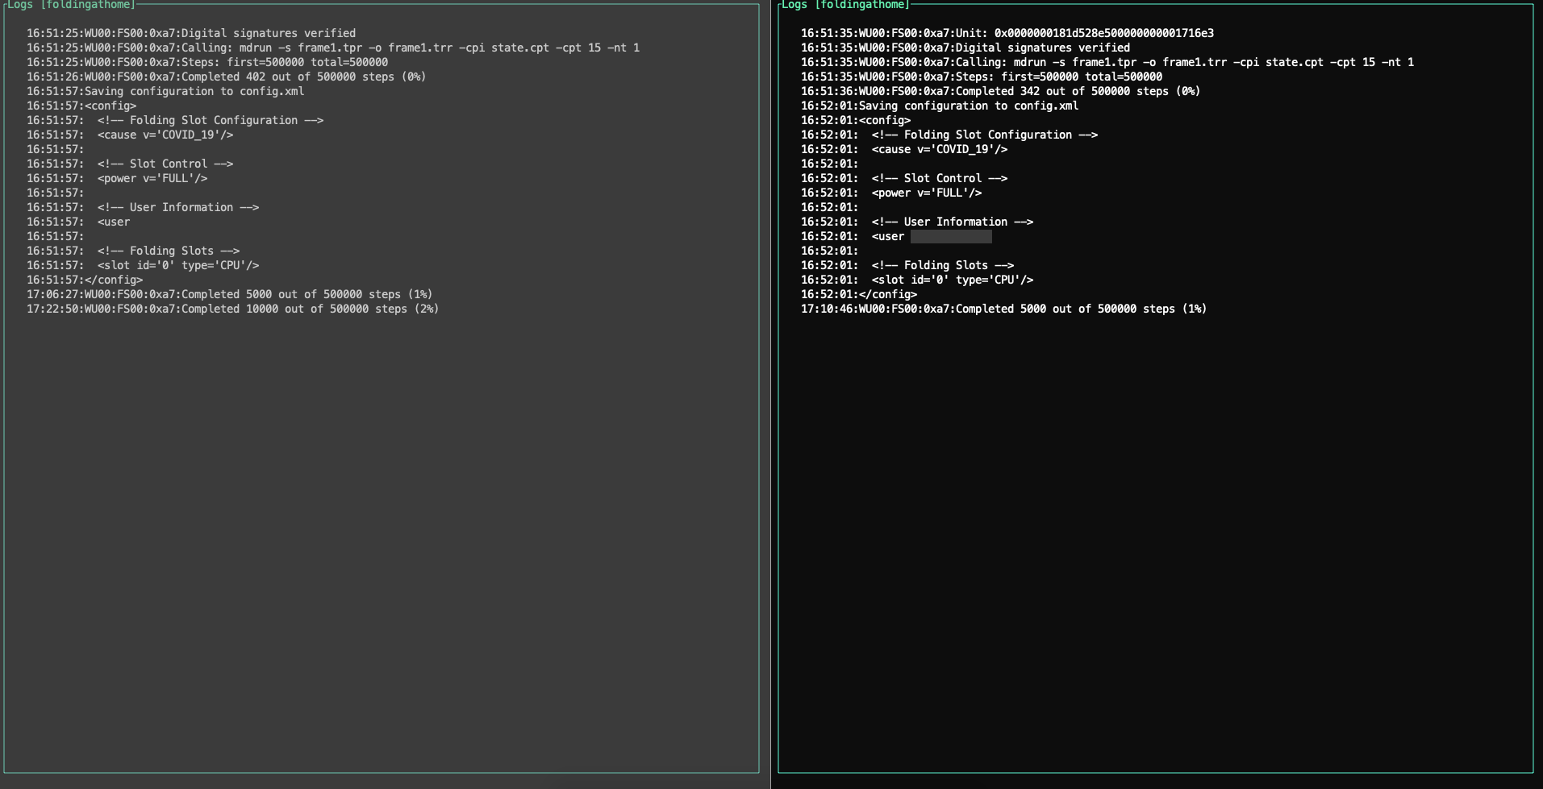
Task: Select the Slot Control comment line
Action: pos(131,164)
